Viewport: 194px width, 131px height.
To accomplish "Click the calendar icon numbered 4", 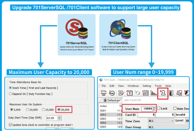I will [130, 93].
